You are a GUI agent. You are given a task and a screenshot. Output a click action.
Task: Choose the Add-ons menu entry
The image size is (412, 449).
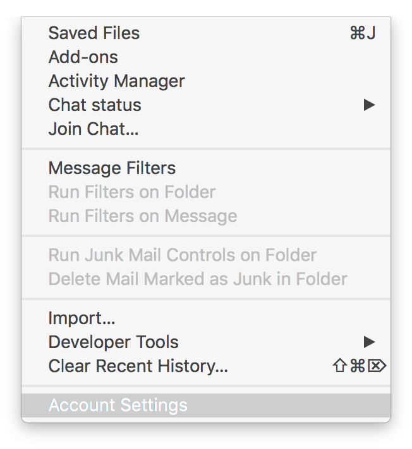click(x=206, y=57)
